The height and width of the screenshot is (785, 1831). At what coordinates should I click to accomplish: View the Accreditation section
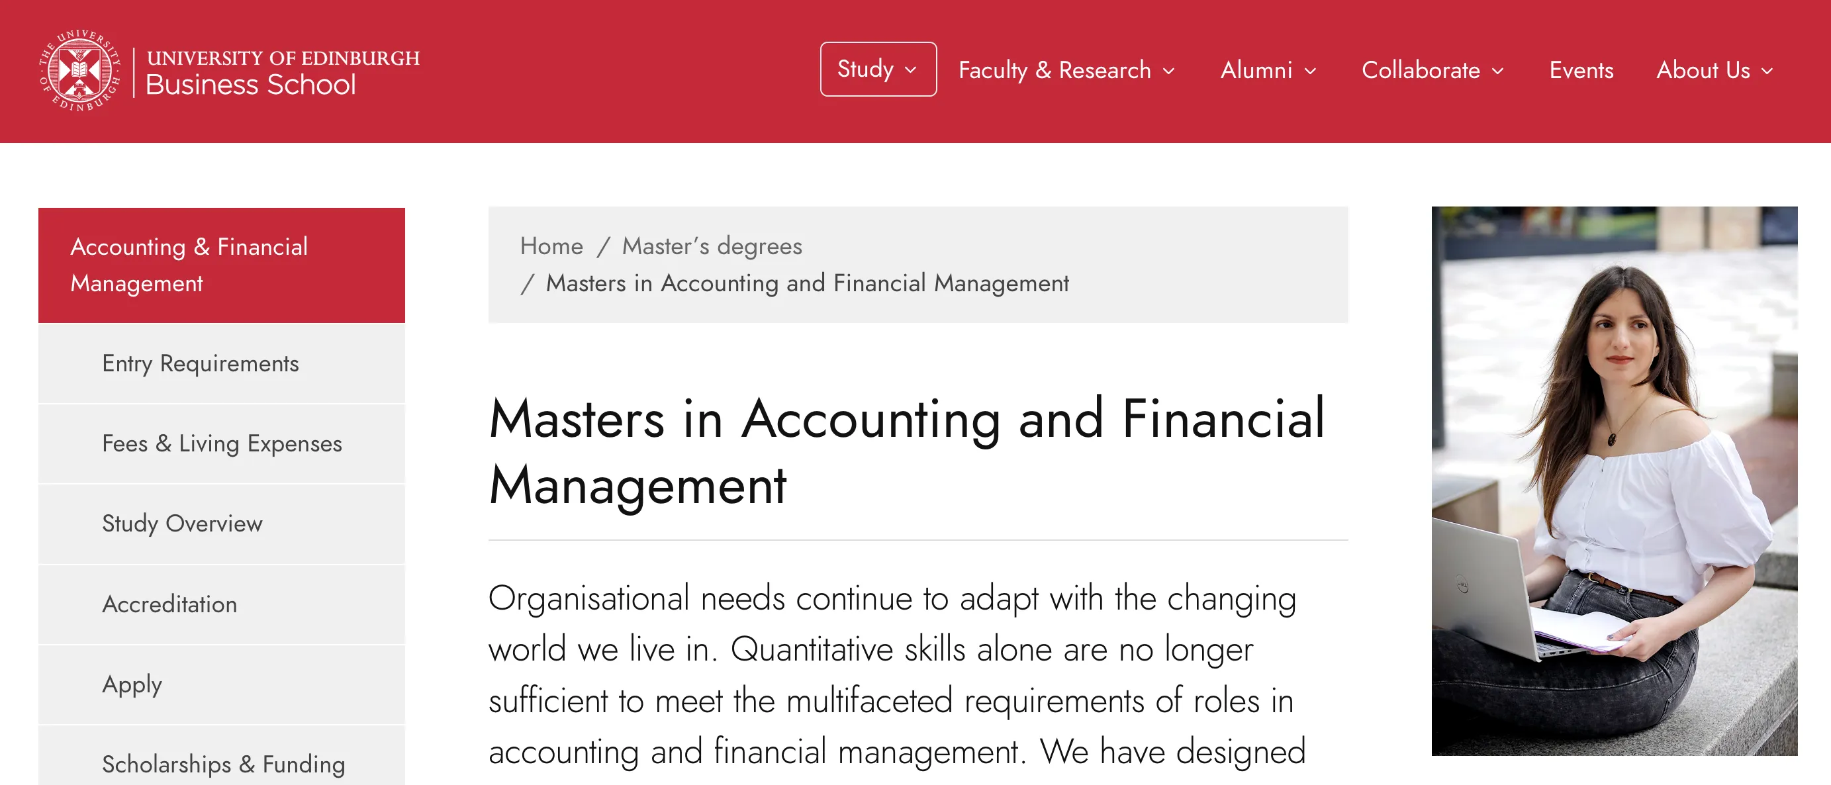(169, 604)
